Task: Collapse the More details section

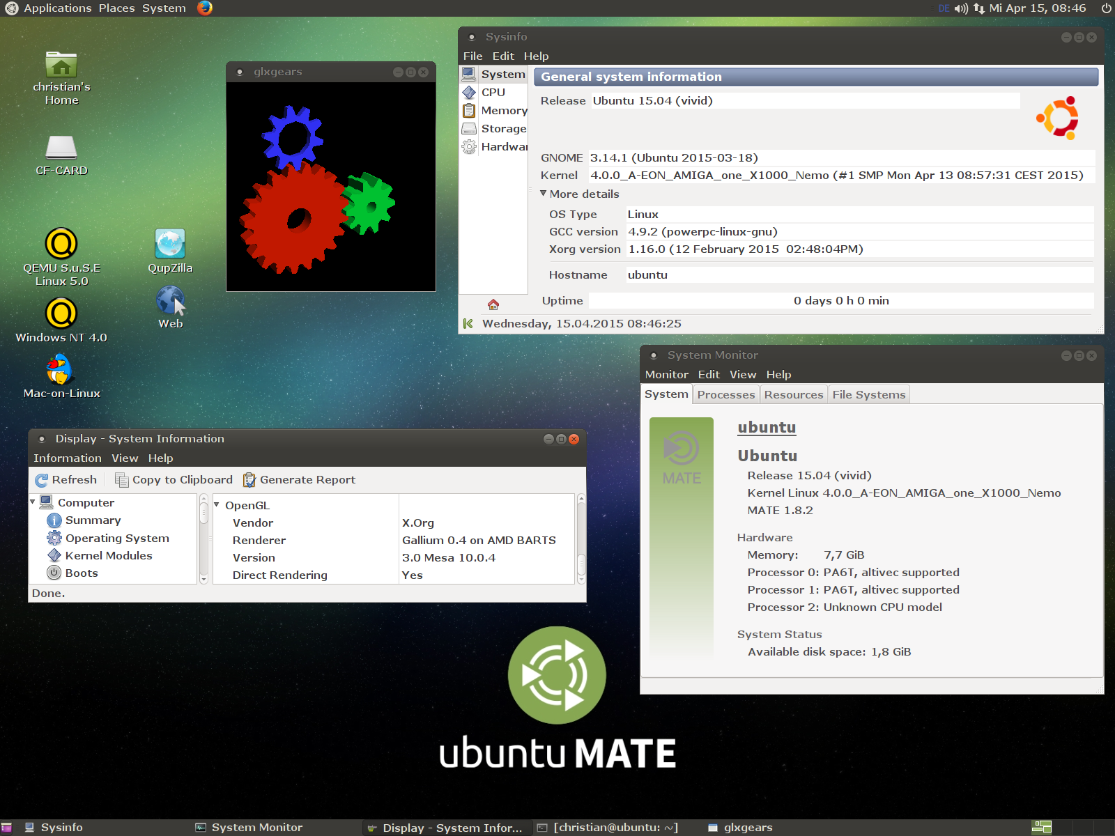Action: click(x=544, y=194)
